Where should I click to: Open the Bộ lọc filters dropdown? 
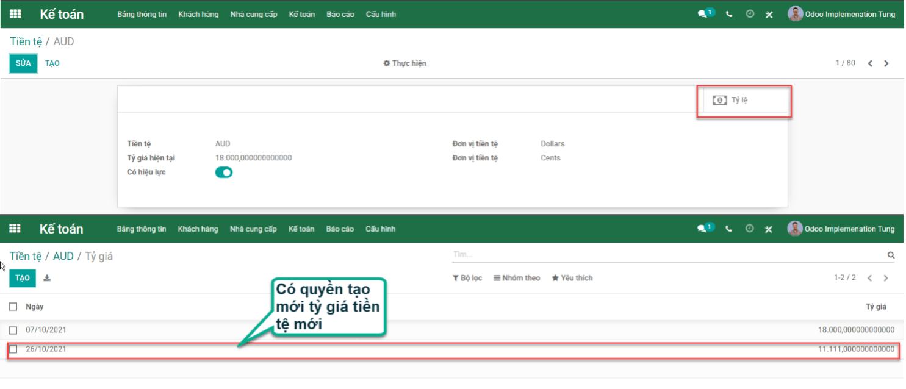(467, 278)
